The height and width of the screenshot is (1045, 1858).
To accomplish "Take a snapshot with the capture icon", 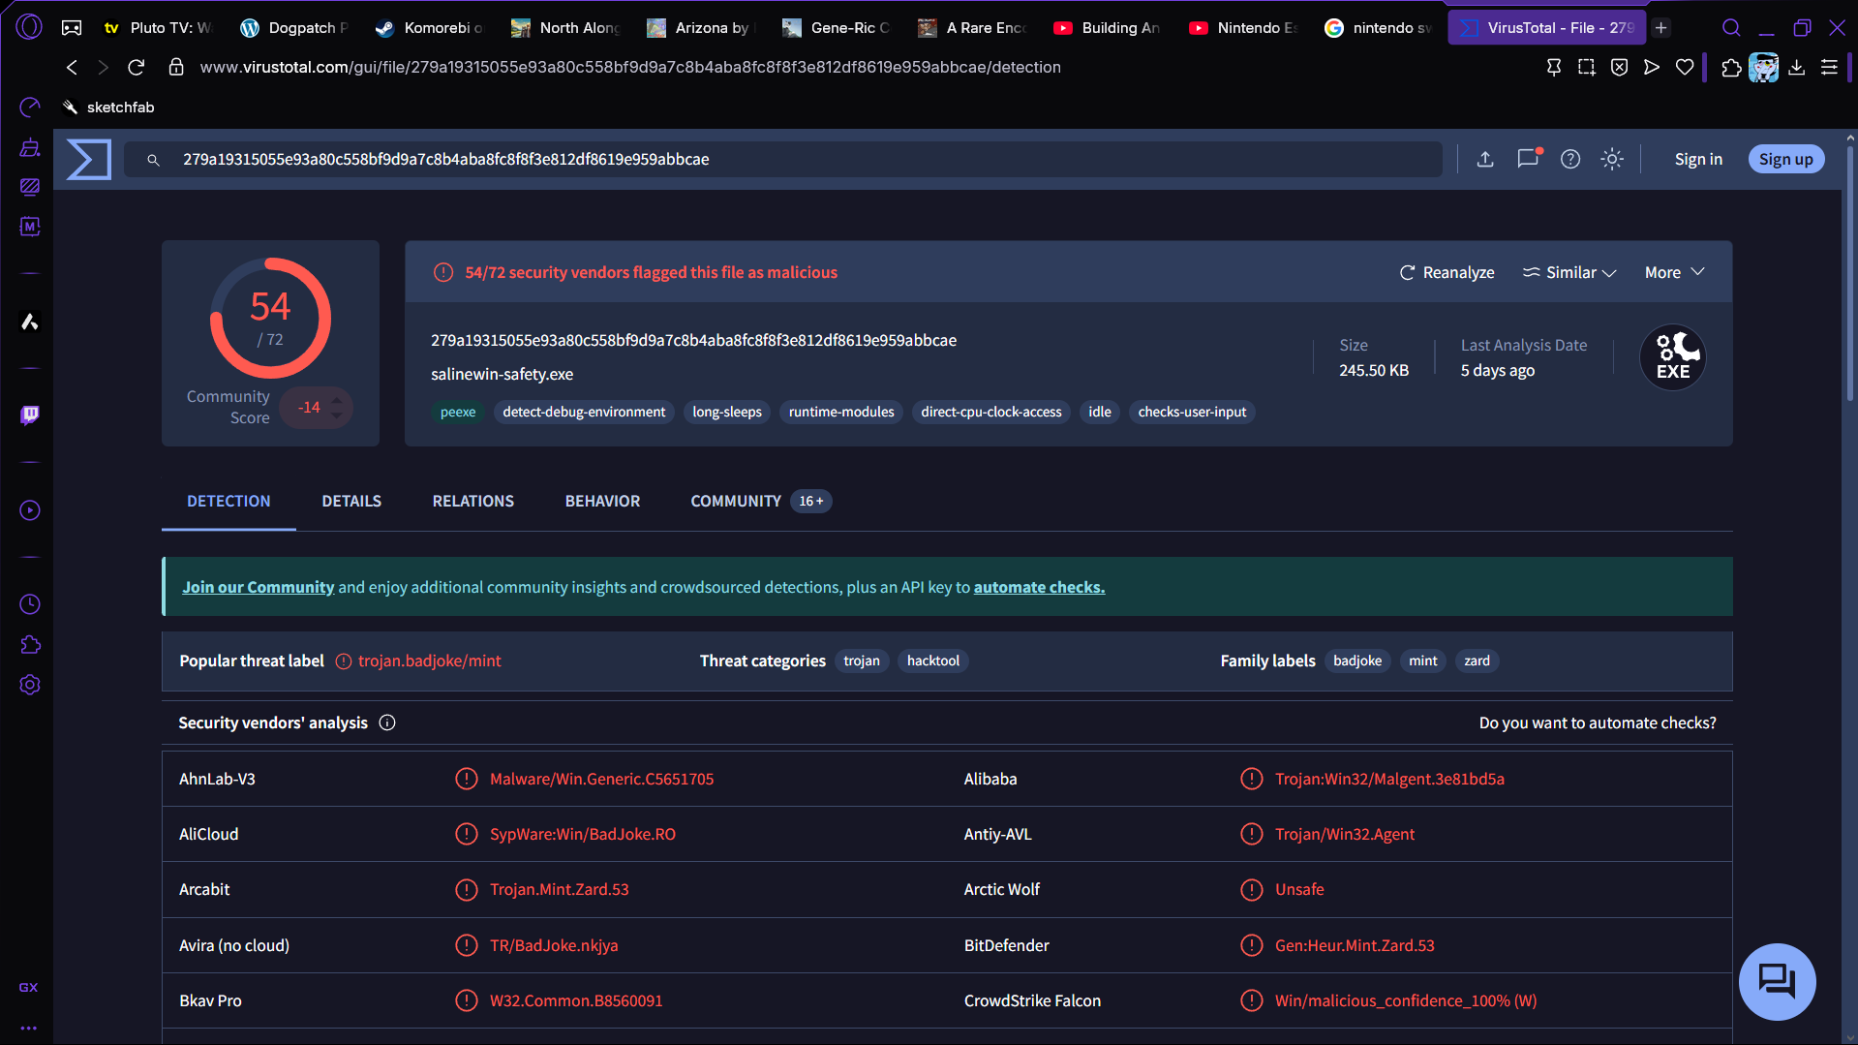I will (1587, 67).
